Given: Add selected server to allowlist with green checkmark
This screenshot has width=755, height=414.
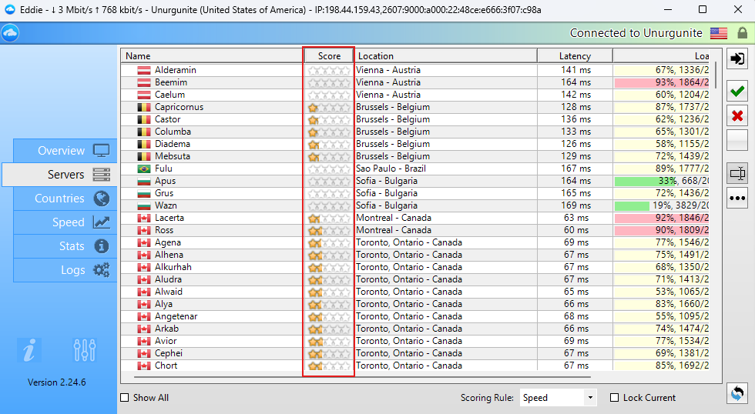Looking at the screenshot, I should coord(737,92).
